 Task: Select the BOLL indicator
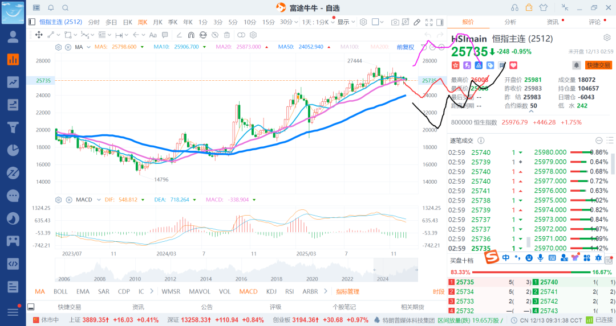[60, 291]
